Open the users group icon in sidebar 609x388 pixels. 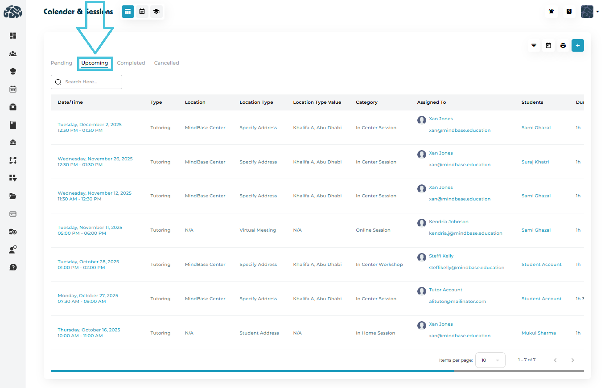[x=13, y=54]
